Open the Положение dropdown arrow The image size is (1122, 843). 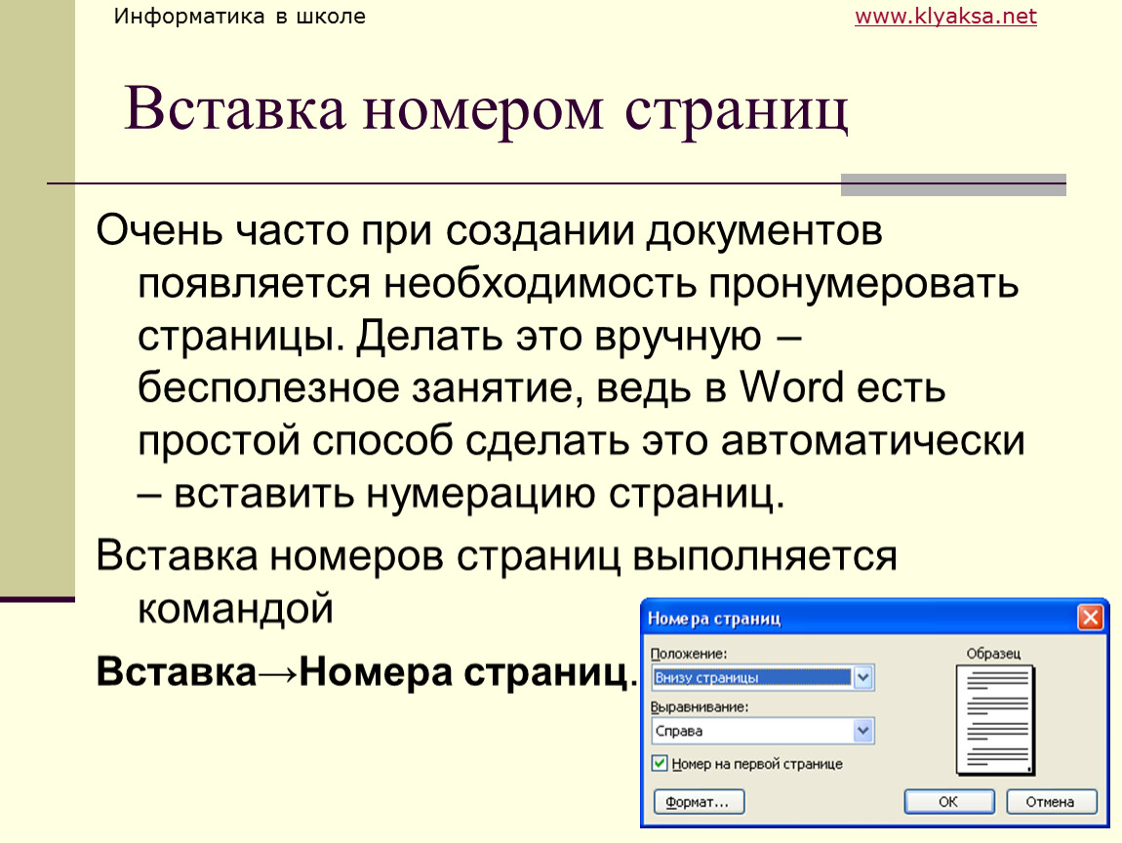tap(863, 677)
